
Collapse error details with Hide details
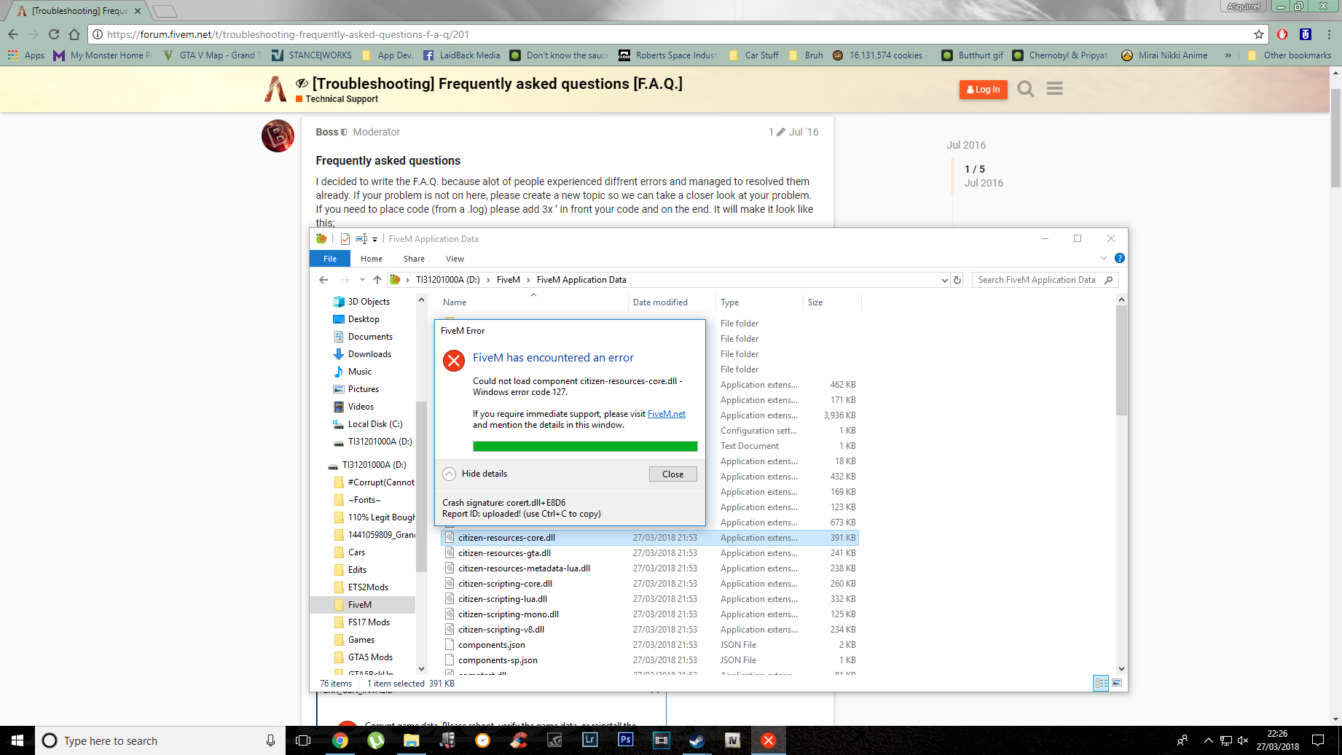[x=475, y=474]
